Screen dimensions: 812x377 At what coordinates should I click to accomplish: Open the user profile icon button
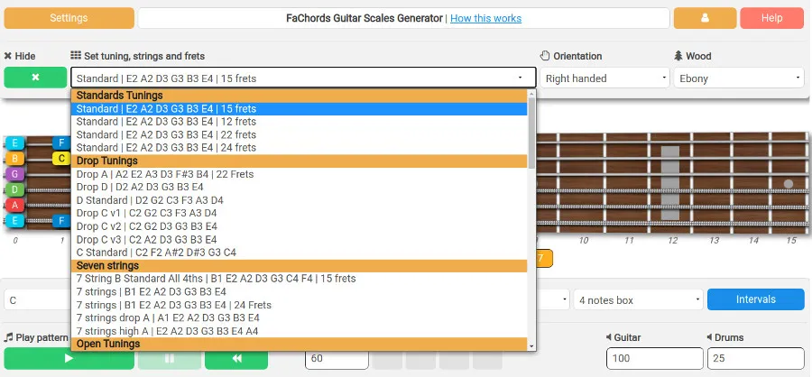click(x=705, y=18)
